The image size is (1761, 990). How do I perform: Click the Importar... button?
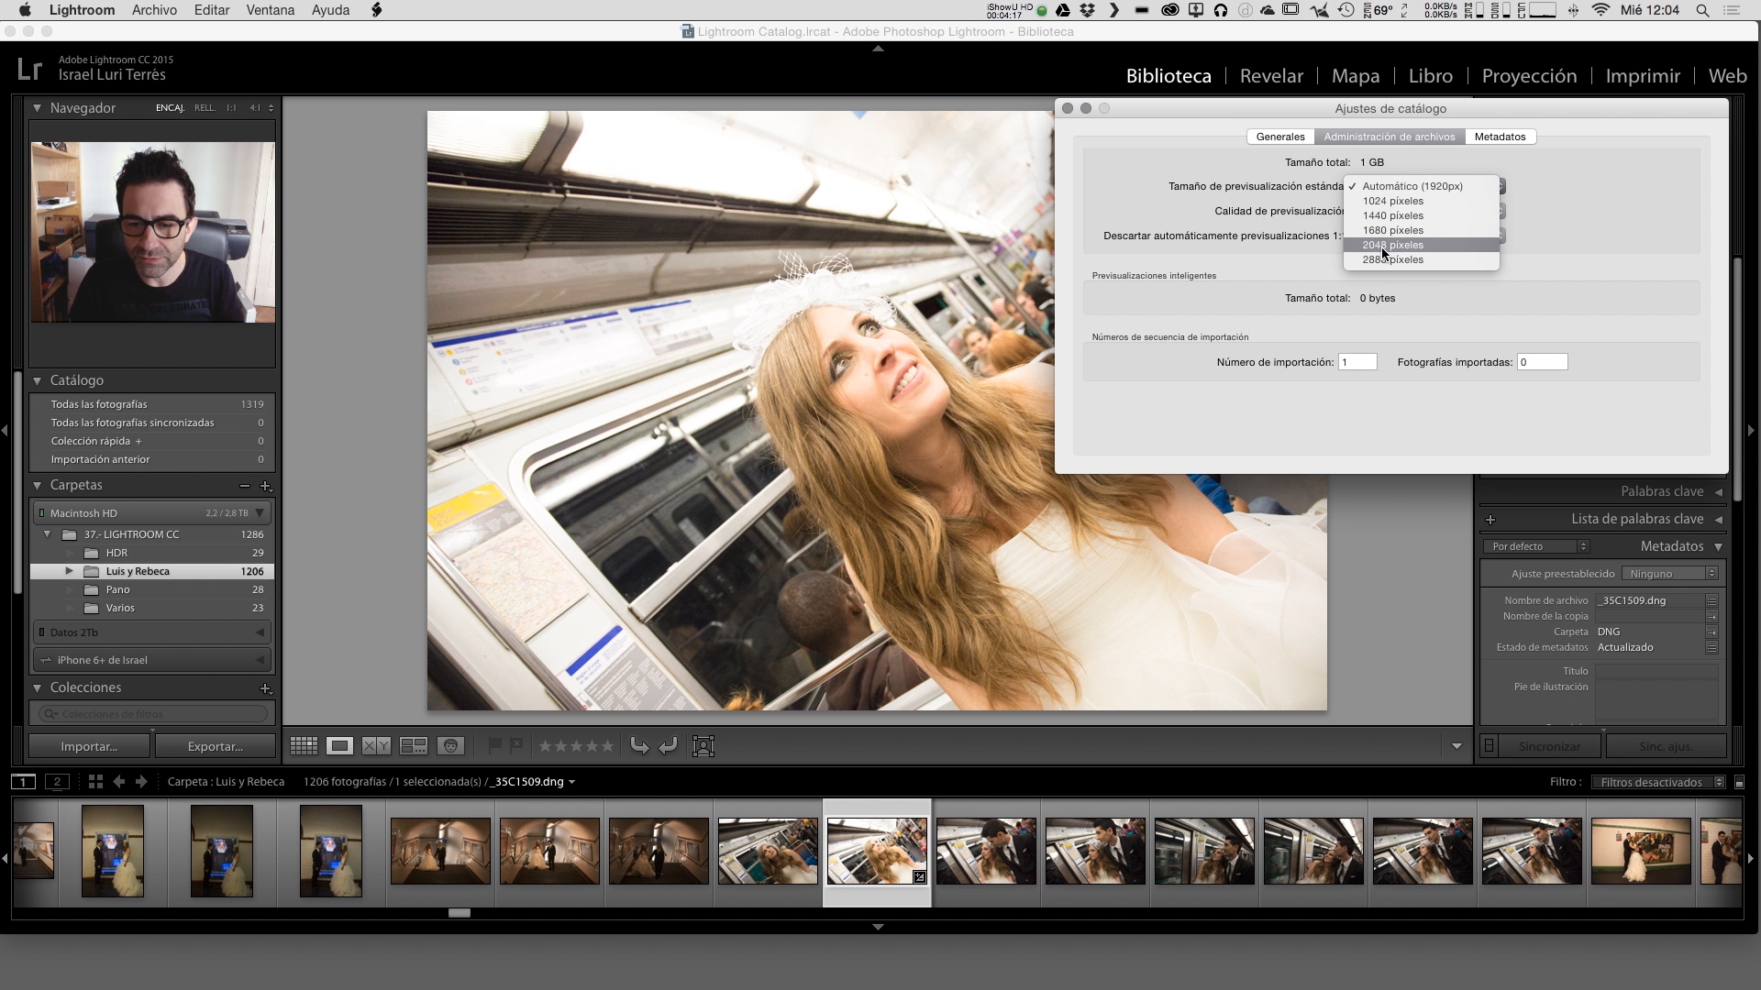pos(89,746)
